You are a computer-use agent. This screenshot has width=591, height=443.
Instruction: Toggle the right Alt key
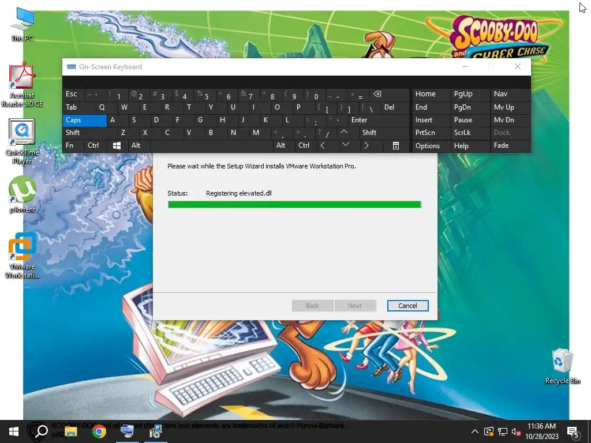(284, 146)
